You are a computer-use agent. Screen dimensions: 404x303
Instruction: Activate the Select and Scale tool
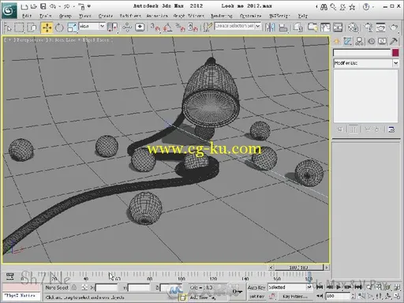pos(72,28)
